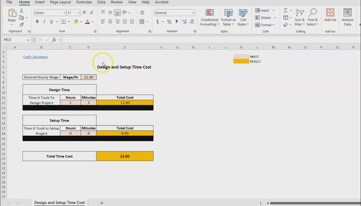The width and height of the screenshot is (361, 206).
Task: Click the Insert Function fx icon
Action: (x=54, y=40)
